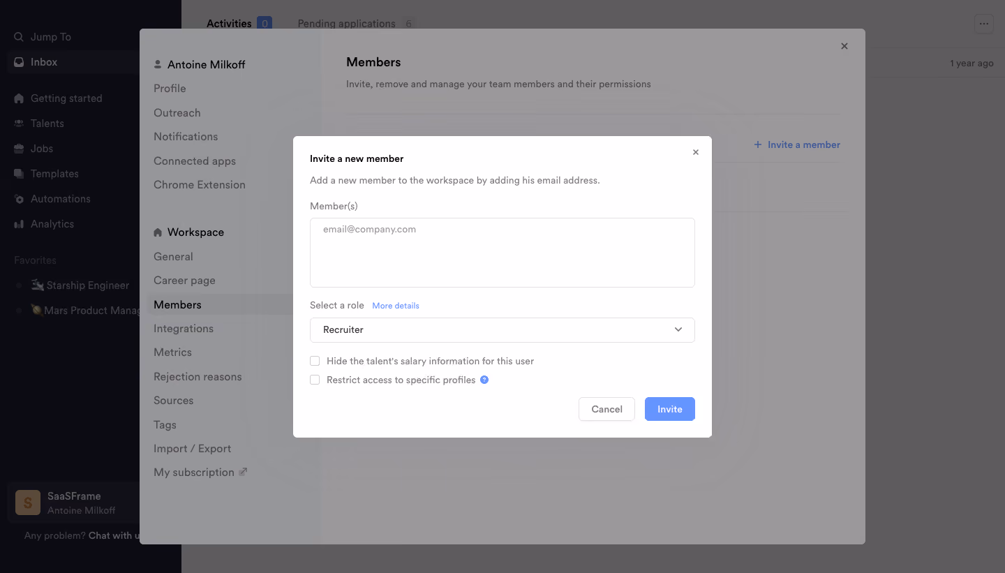Open Rejection reasons settings
The width and height of the screenshot is (1005, 573).
198,377
